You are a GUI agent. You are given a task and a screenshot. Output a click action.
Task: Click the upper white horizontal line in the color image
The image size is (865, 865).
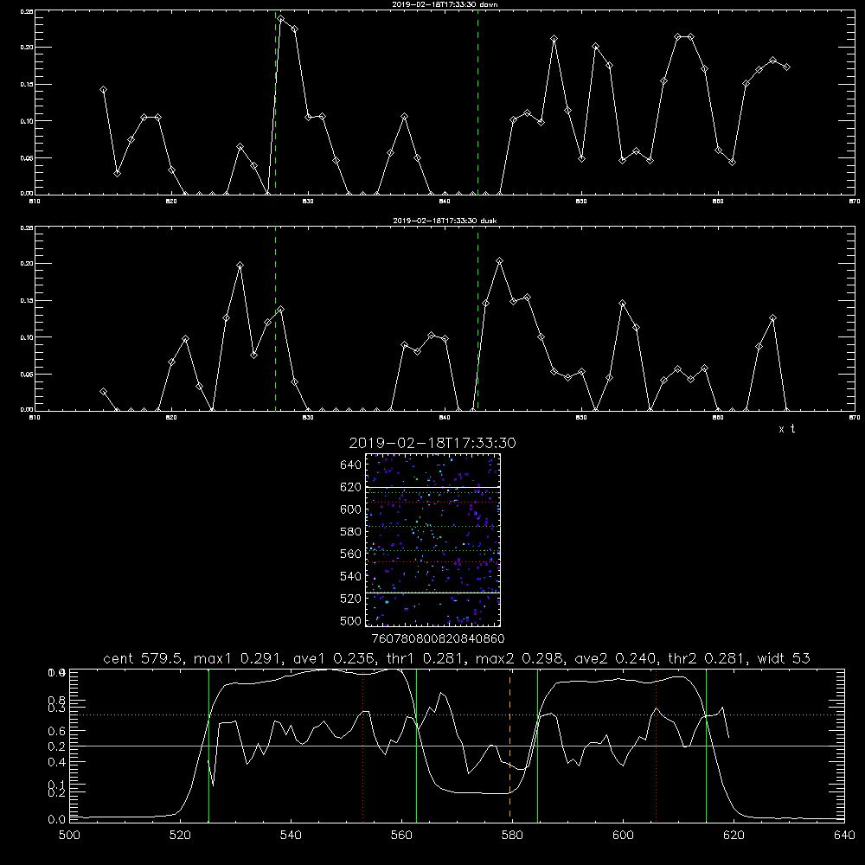point(433,487)
